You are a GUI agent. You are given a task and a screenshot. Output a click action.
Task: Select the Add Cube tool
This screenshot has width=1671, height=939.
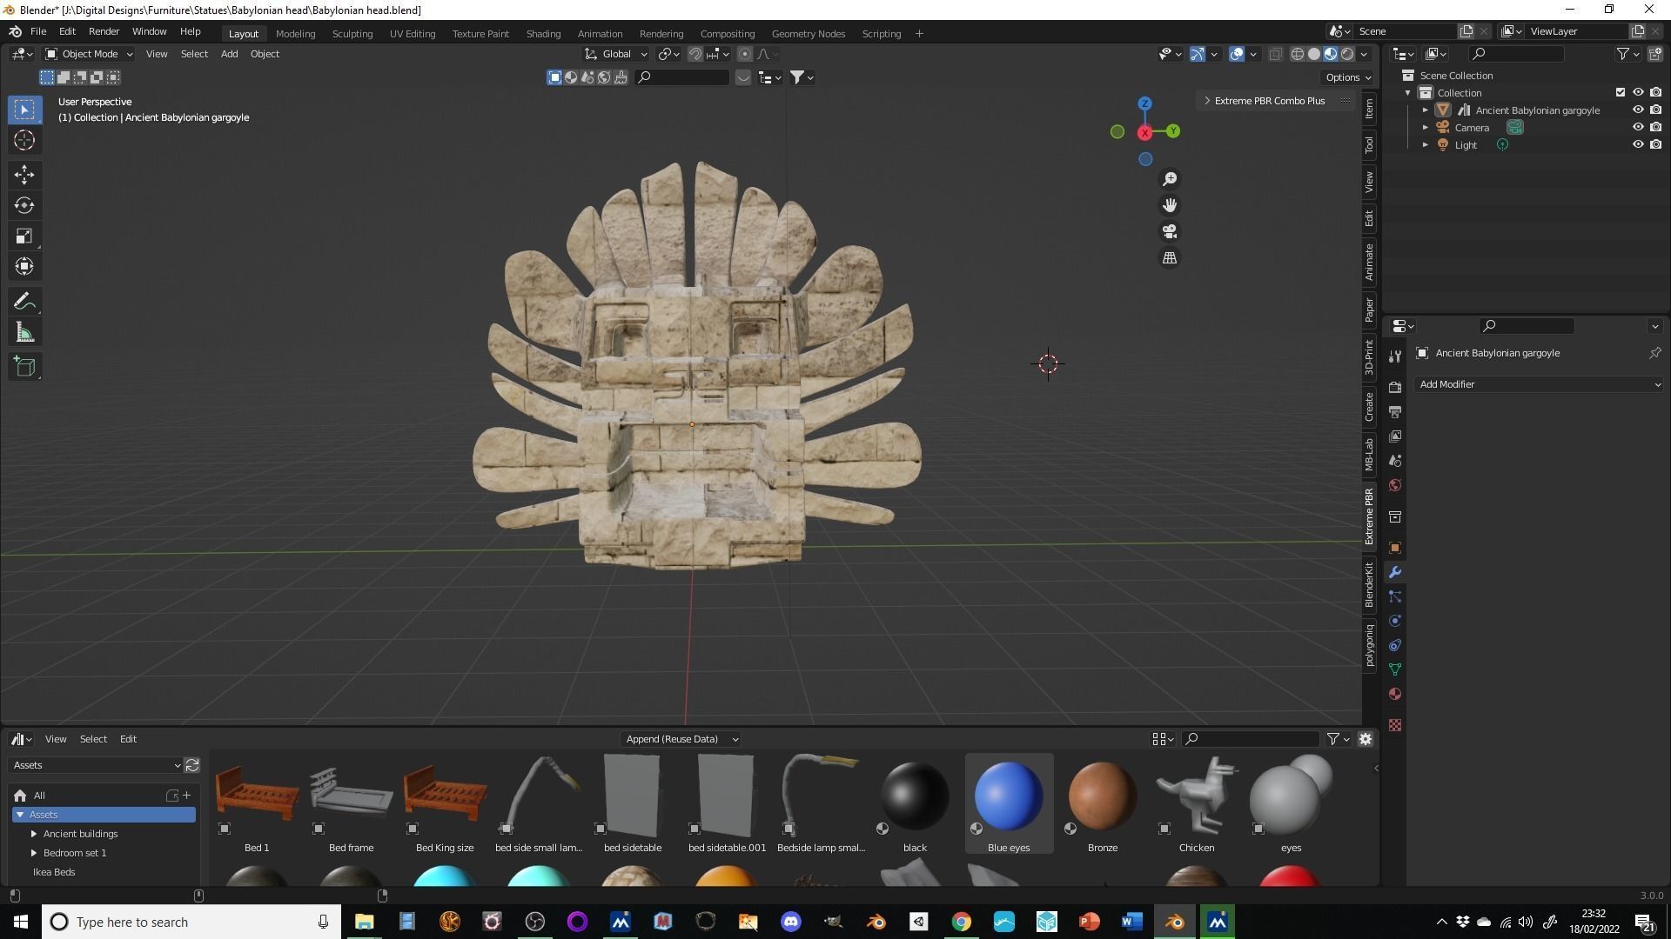[x=24, y=367]
